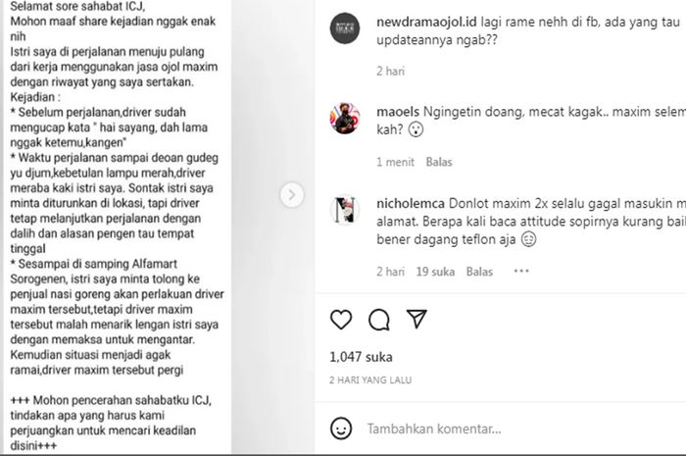Go to next carousel image arrow
The height and width of the screenshot is (456, 686).
click(292, 195)
